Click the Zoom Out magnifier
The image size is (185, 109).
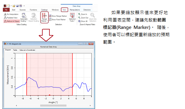79,18
